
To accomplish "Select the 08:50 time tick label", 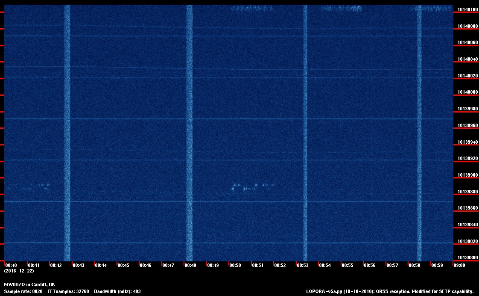I will (x=235, y=265).
